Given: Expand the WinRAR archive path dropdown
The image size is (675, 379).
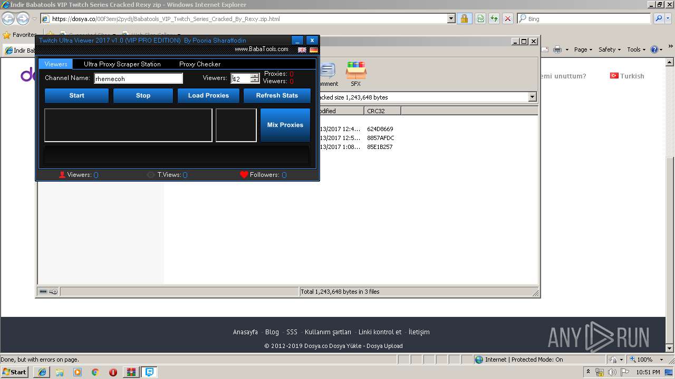Looking at the screenshot, I should (x=532, y=97).
